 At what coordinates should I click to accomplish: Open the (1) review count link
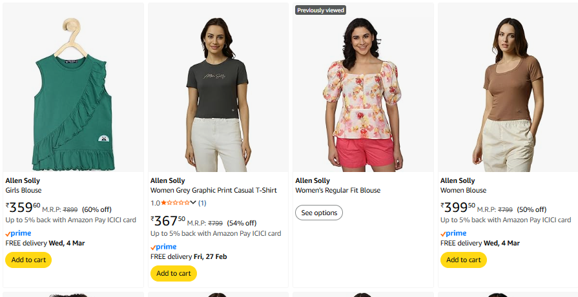pos(202,203)
